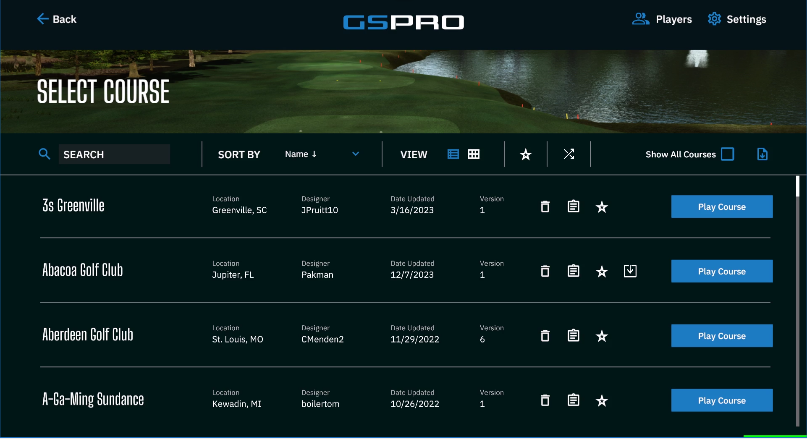Switch to list view
Screen dimensions: 807x439
pyautogui.click(x=453, y=154)
